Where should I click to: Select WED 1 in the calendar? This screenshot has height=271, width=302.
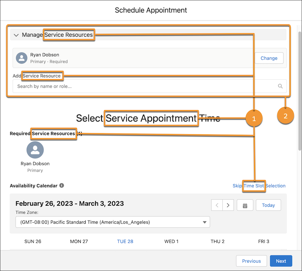(171, 241)
